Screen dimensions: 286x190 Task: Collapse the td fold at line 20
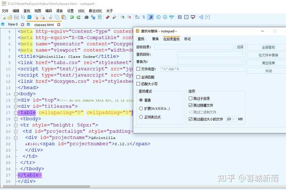click(15, 131)
